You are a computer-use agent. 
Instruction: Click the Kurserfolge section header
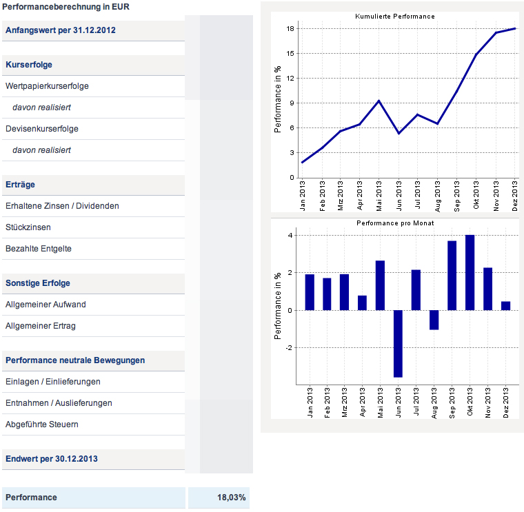[x=29, y=65]
